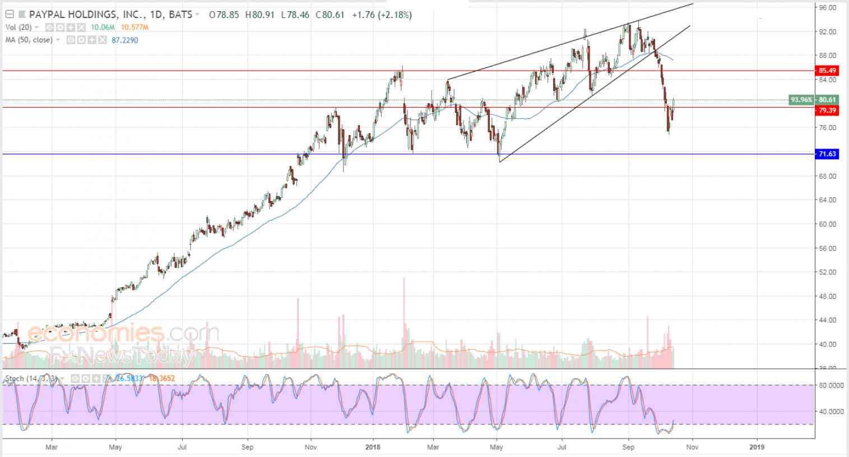This screenshot has height=457, width=849.
Task: Remove the Vol (20) indicator with its X icon
Action: pos(81,27)
